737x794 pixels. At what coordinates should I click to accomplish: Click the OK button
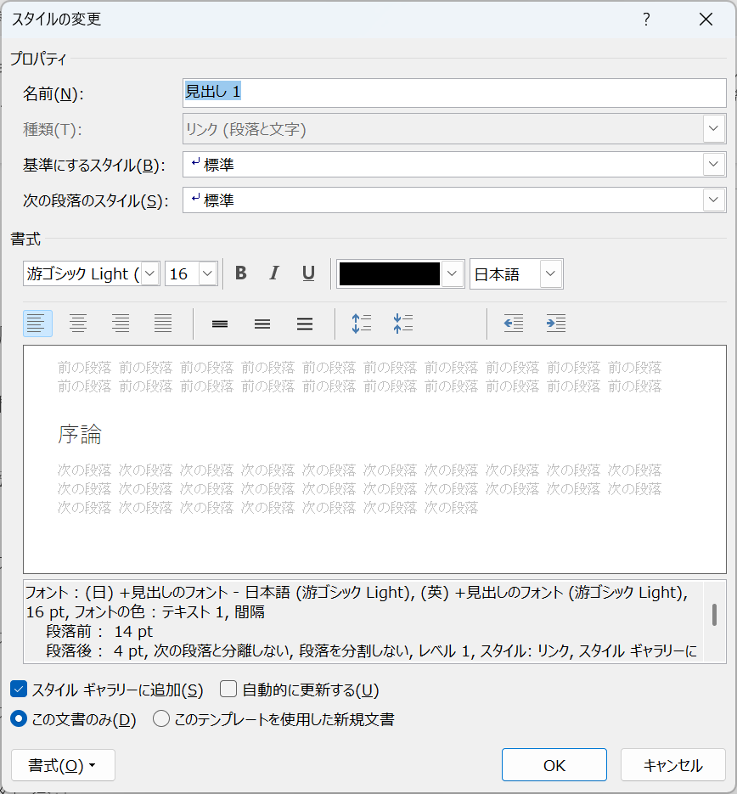[x=554, y=765]
